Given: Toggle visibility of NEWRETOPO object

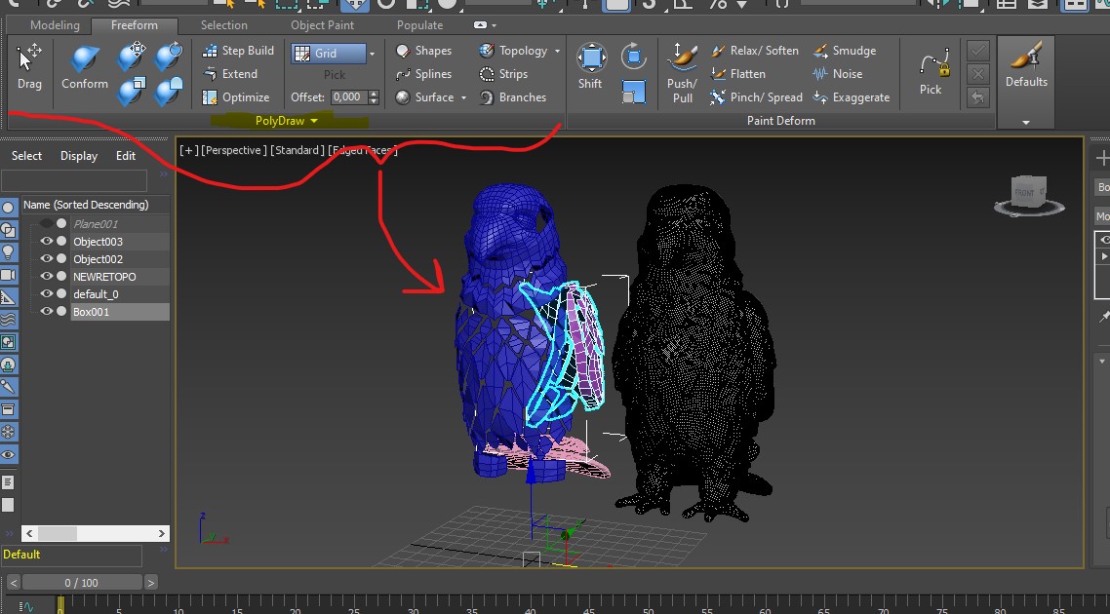Looking at the screenshot, I should [46, 277].
